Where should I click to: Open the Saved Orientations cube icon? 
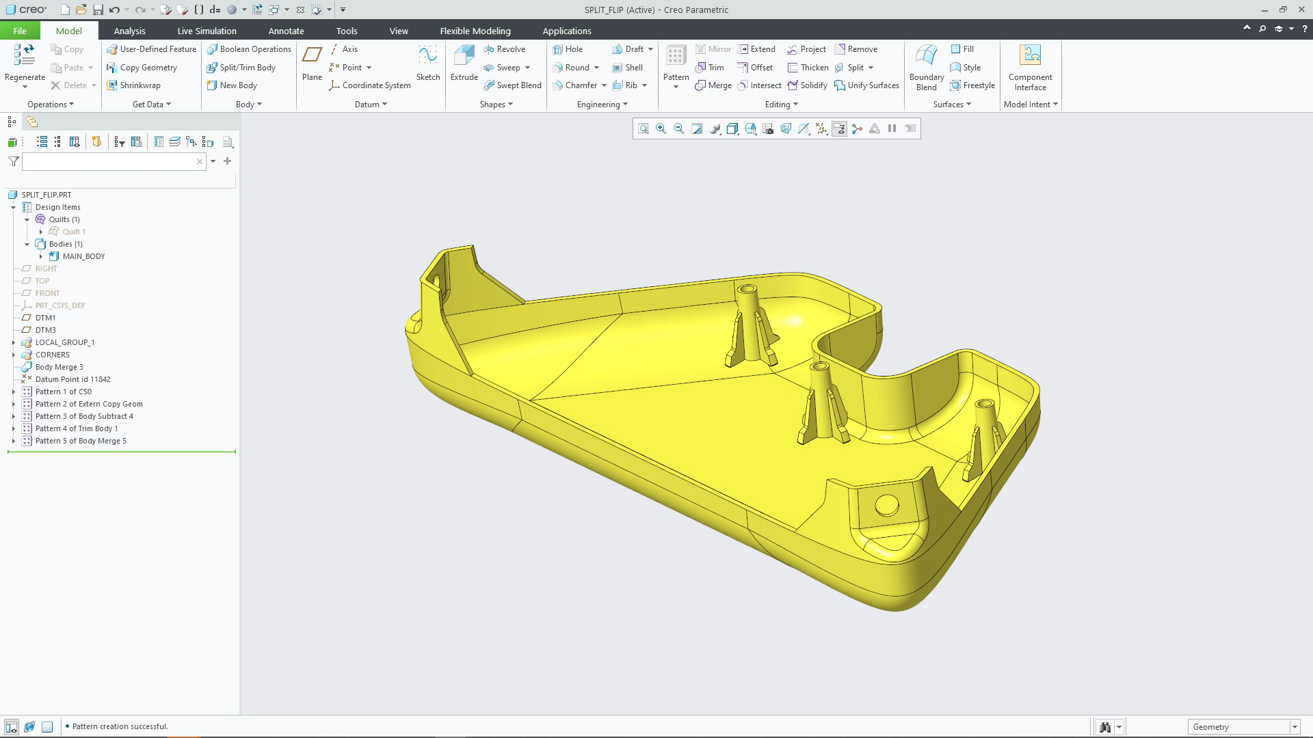[x=750, y=128]
